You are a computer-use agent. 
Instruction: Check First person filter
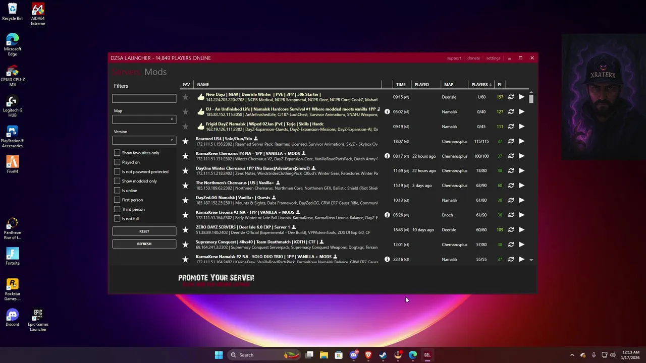[x=117, y=200]
